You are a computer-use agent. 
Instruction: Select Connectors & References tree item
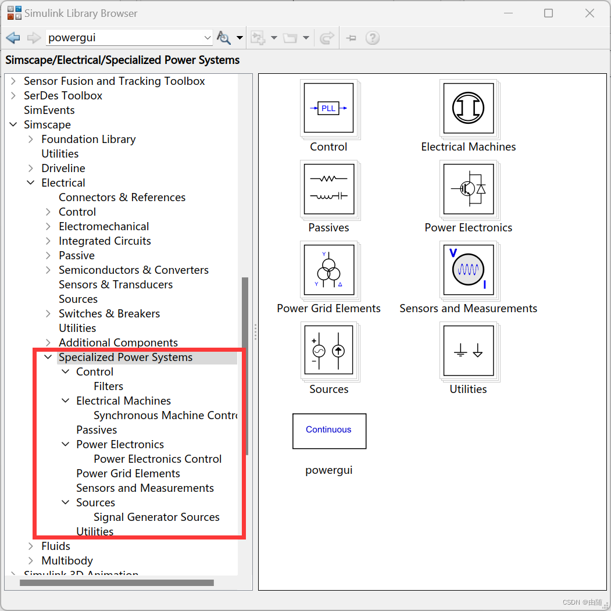point(122,198)
